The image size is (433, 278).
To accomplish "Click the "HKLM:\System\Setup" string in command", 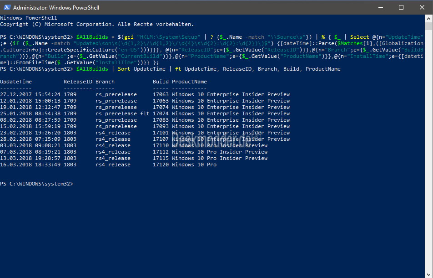I will tap(169, 37).
